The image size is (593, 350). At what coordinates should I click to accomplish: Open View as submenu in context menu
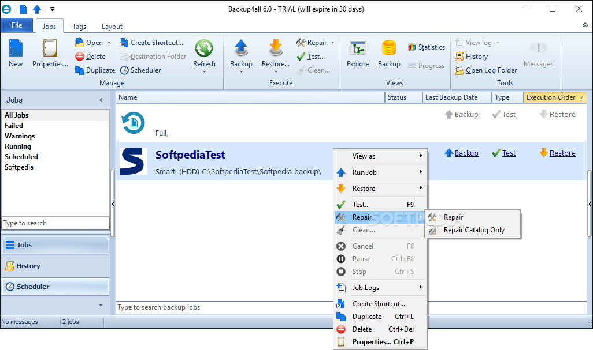click(x=380, y=156)
